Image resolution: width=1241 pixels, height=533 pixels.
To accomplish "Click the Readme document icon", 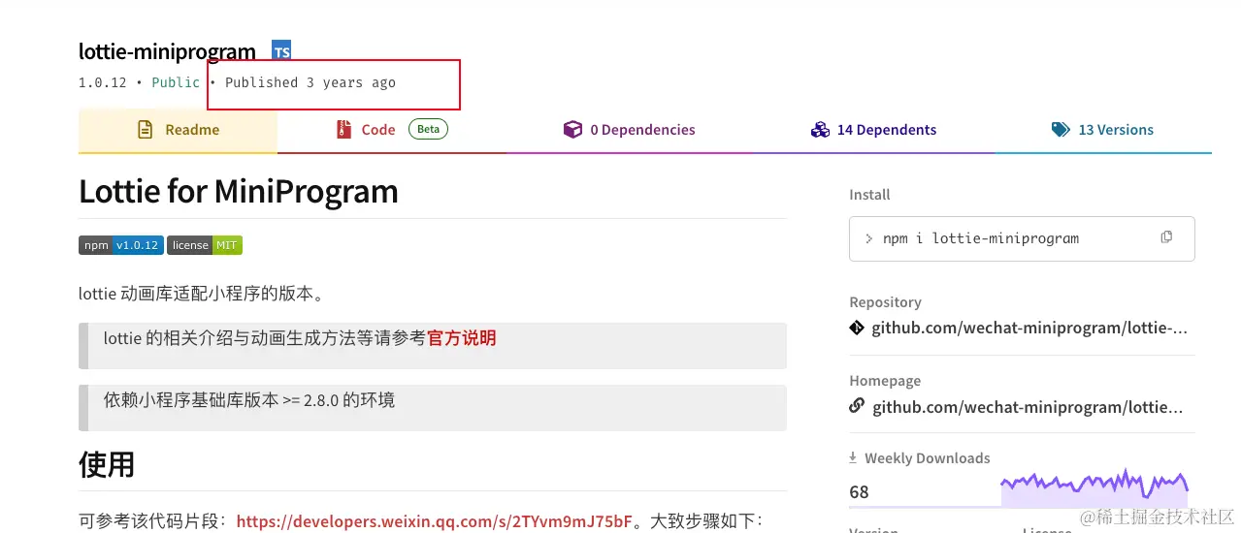I will tap(146, 130).
